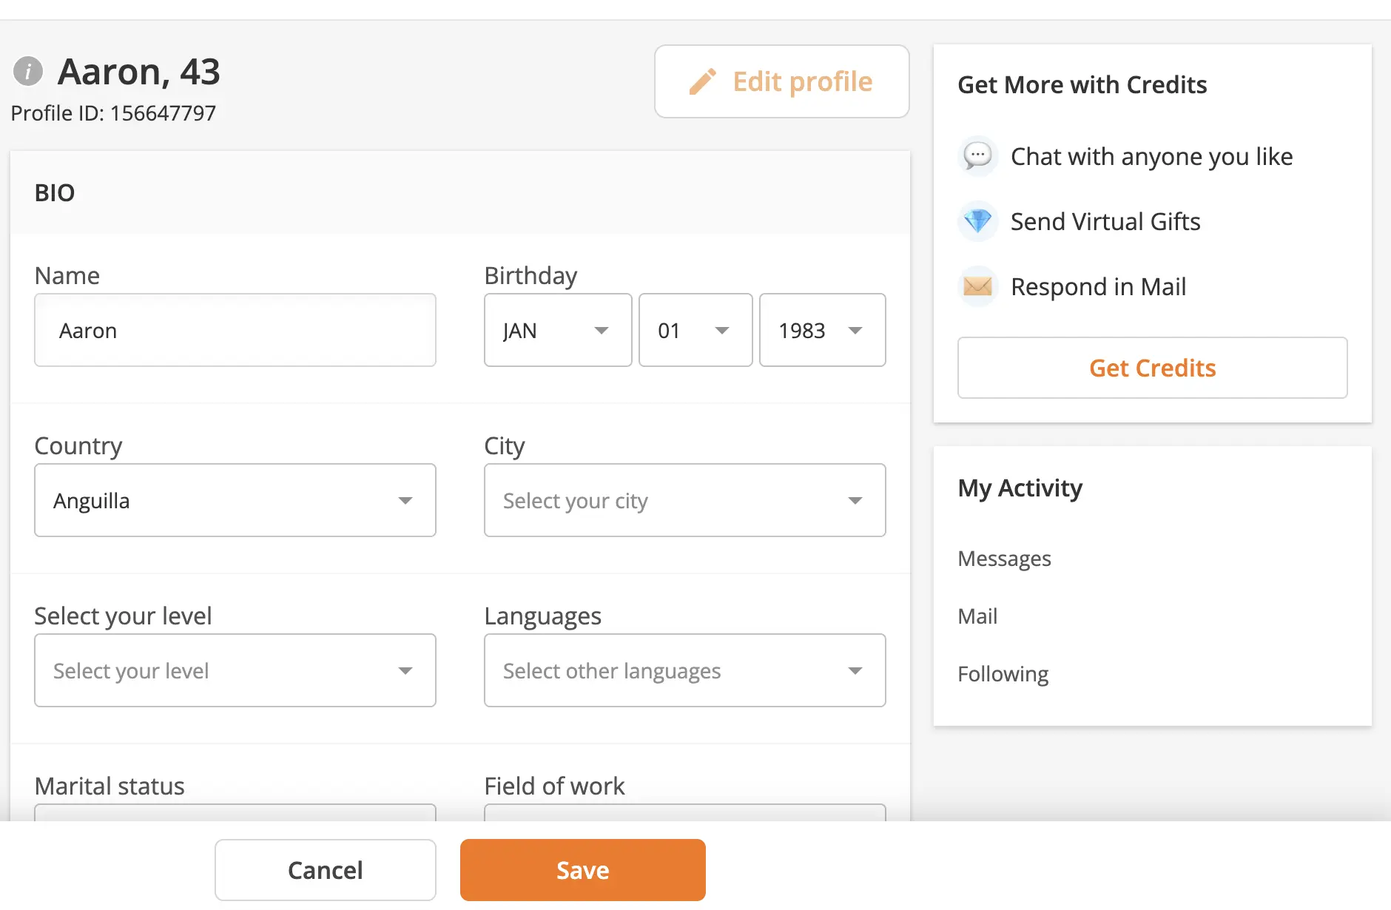Click the Get Credits button

pyautogui.click(x=1152, y=368)
